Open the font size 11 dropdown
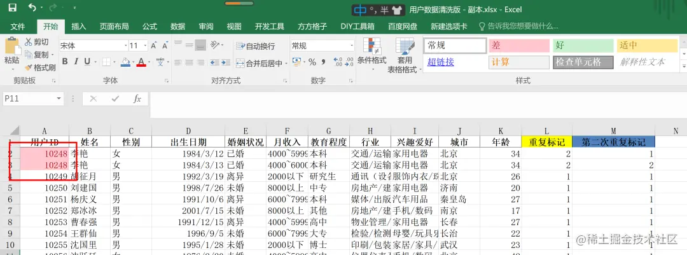This screenshot has width=687, height=255. [x=145, y=46]
